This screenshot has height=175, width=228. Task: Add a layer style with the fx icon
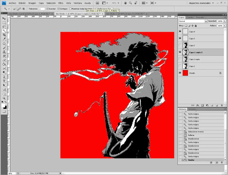tap(198, 105)
